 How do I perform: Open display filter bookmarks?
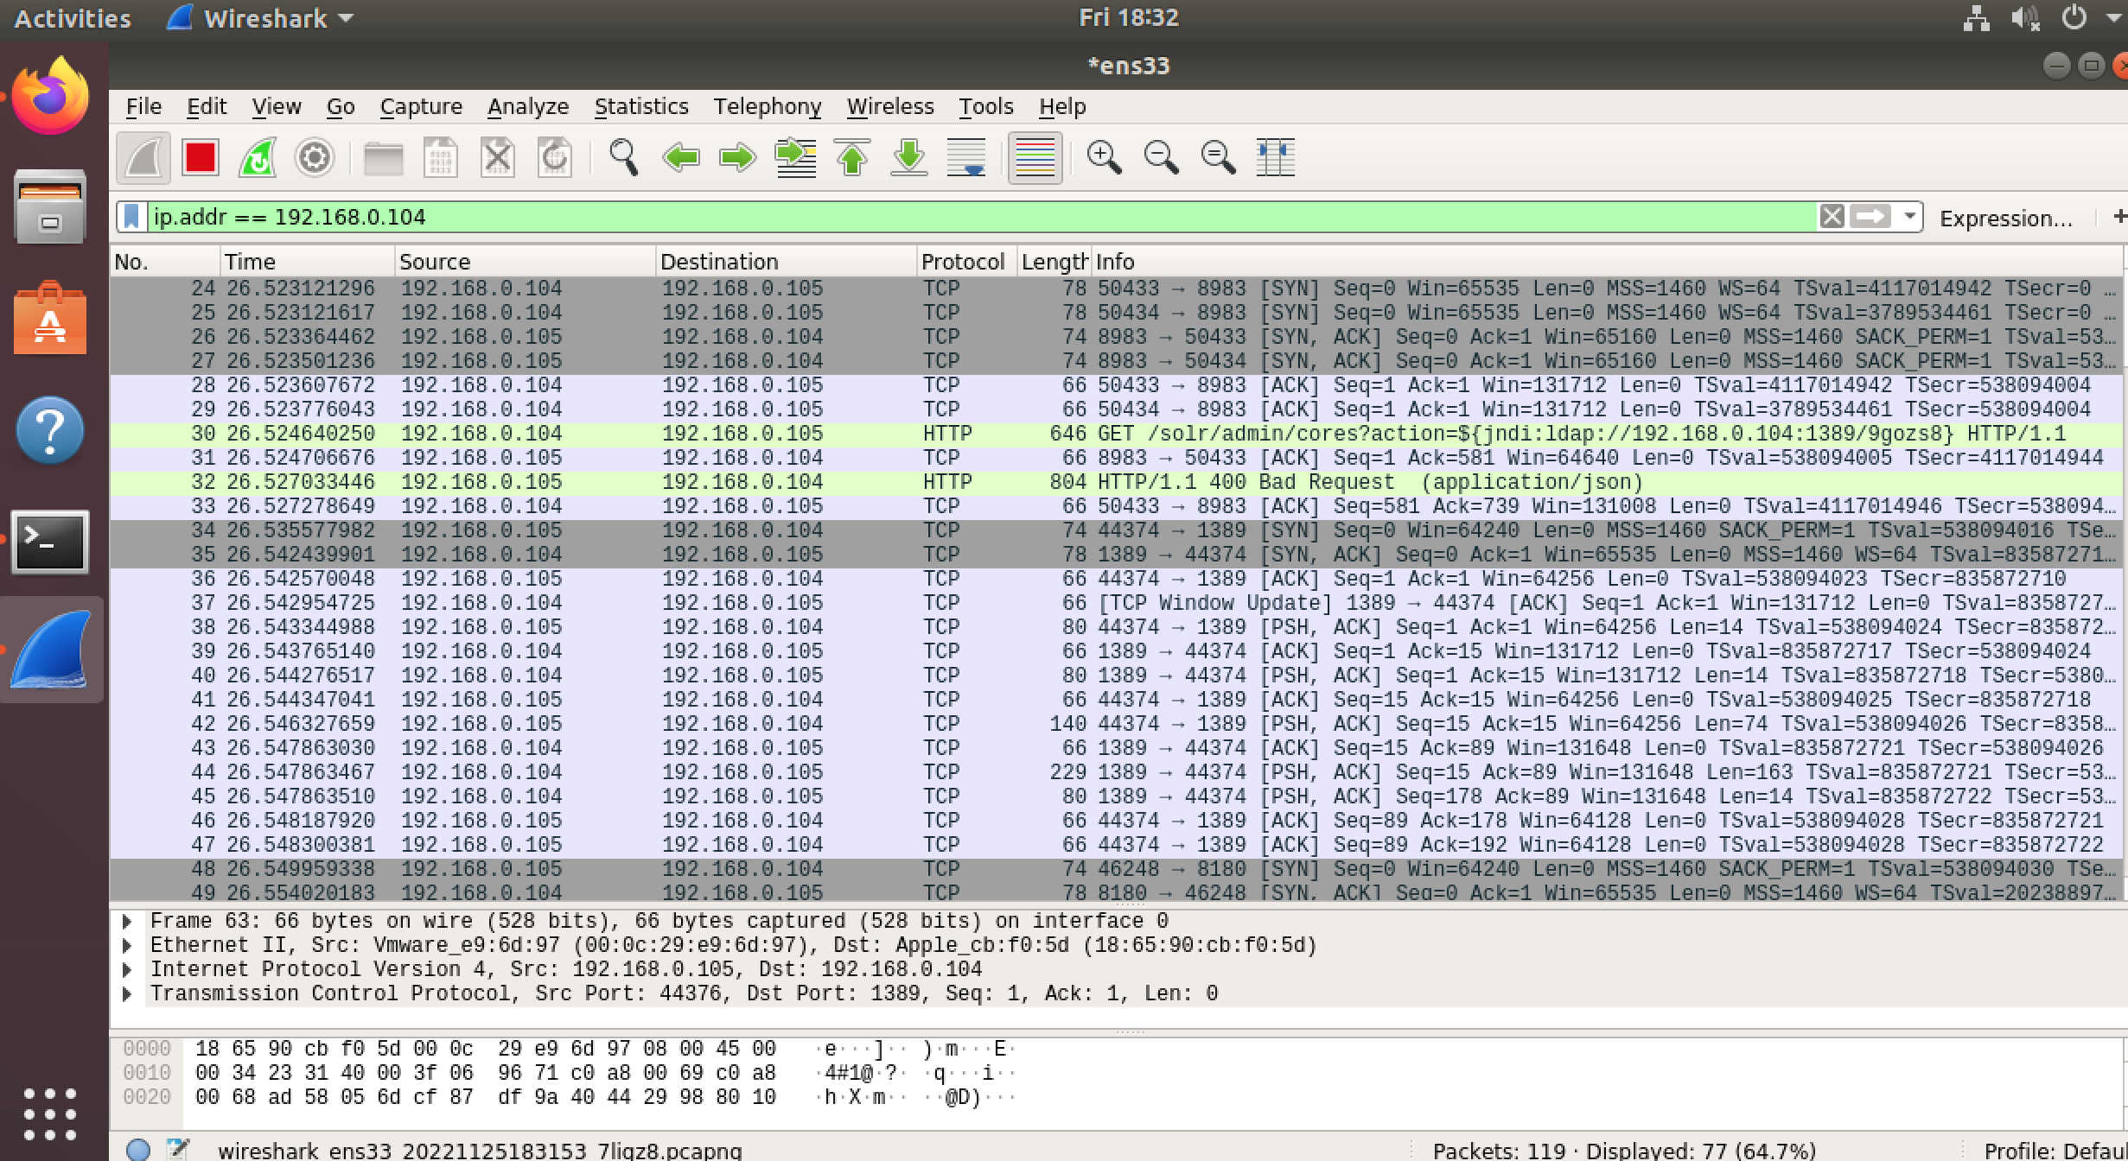click(131, 217)
